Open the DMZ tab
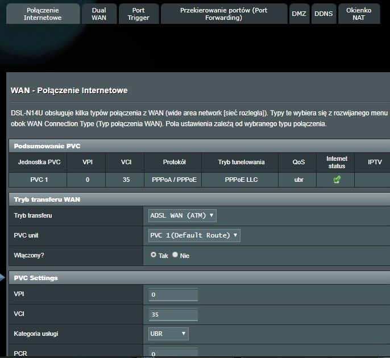The width and height of the screenshot is (390, 358). tap(298, 14)
